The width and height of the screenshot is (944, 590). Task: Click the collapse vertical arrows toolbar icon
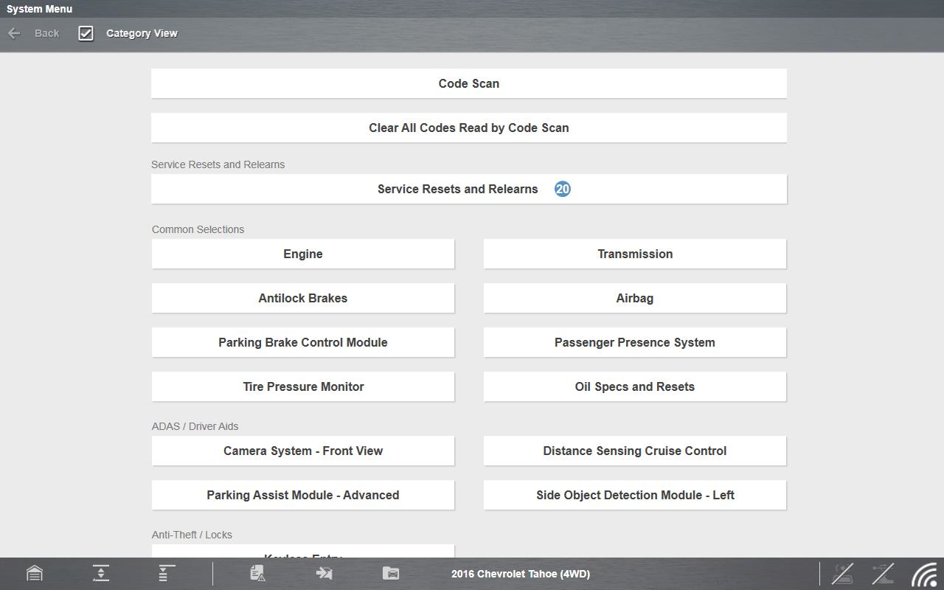point(101,573)
